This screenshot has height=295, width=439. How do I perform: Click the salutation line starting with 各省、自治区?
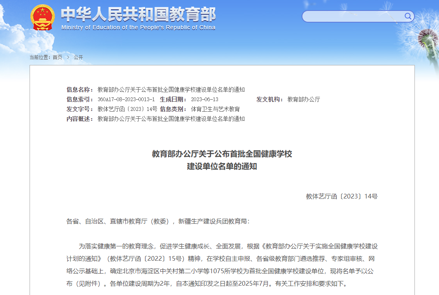click(158, 221)
